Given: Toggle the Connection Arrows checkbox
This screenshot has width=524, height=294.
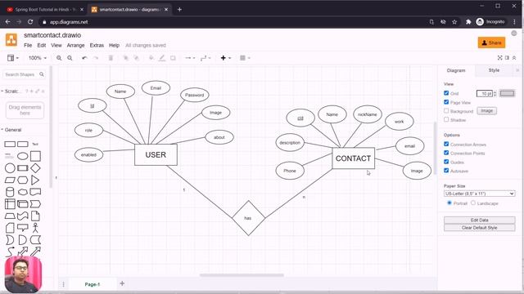Looking at the screenshot, I should 446,144.
